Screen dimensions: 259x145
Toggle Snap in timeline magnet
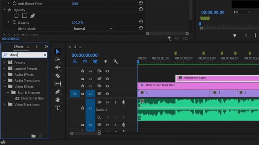(x=85, y=62)
